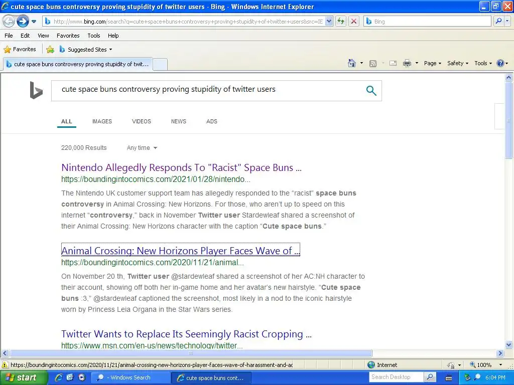Click the Bing logo on the page

coord(36,90)
